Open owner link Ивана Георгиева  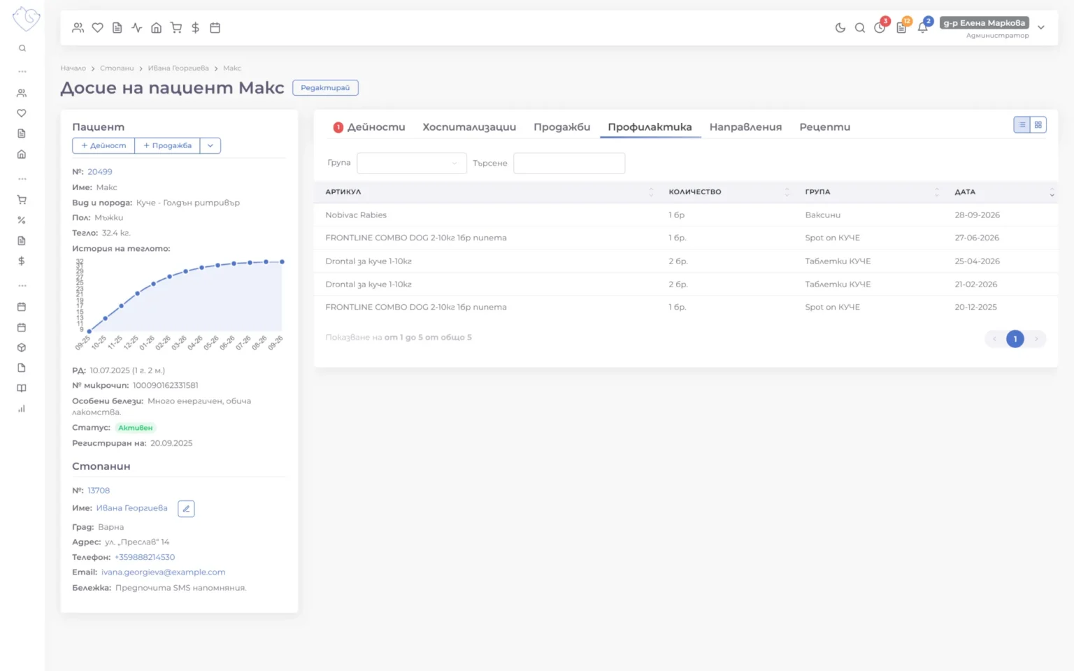tap(132, 508)
